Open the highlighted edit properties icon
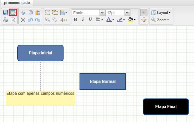Viewport: 194px width, 122px height. [13, 13]
